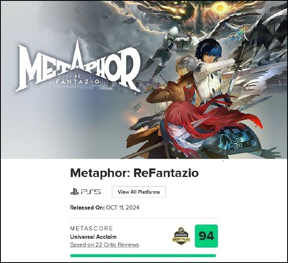Click the Universal Acclaim text
Screen dimensions: 288x263
point(93,237)
